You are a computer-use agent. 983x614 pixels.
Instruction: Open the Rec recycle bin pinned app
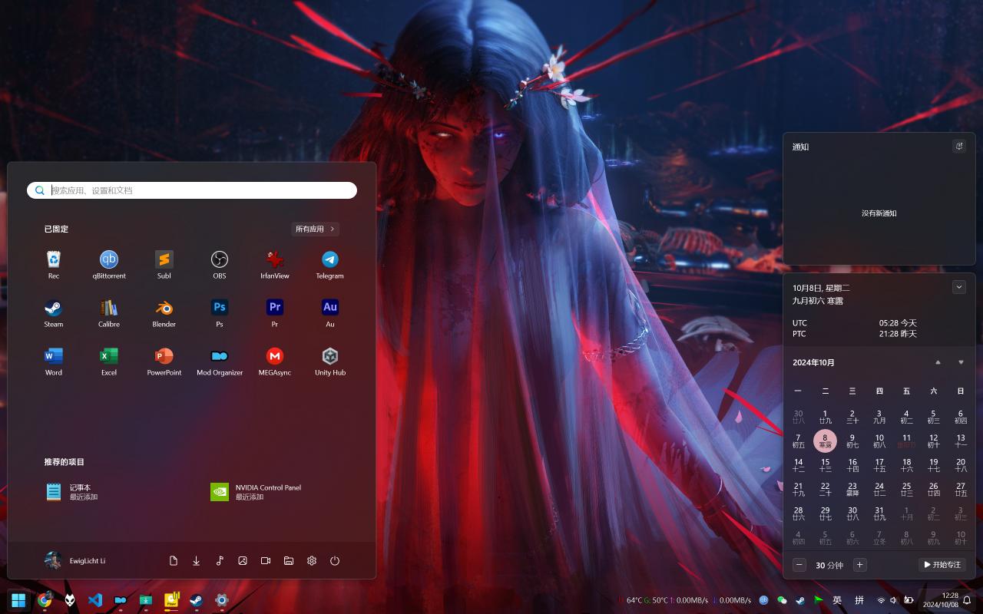pos(54,265)
